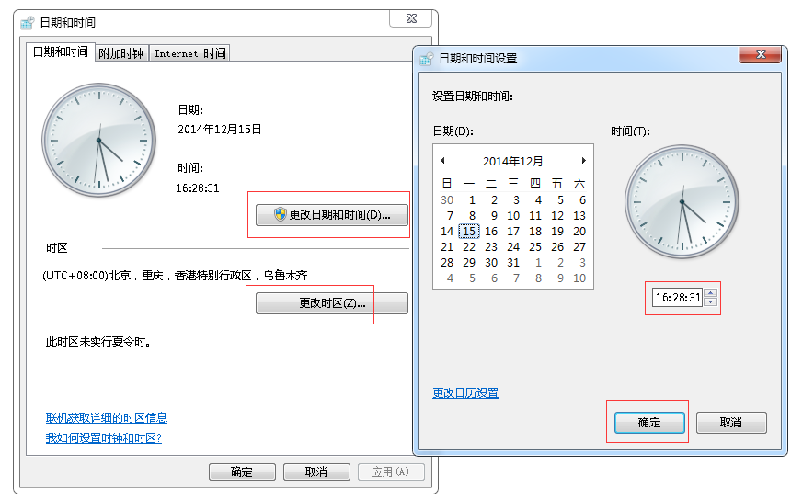This screenshot has height=500, width=791.
Task: Open 联机获取详细的时区信息 link
Action: (107, 418)
